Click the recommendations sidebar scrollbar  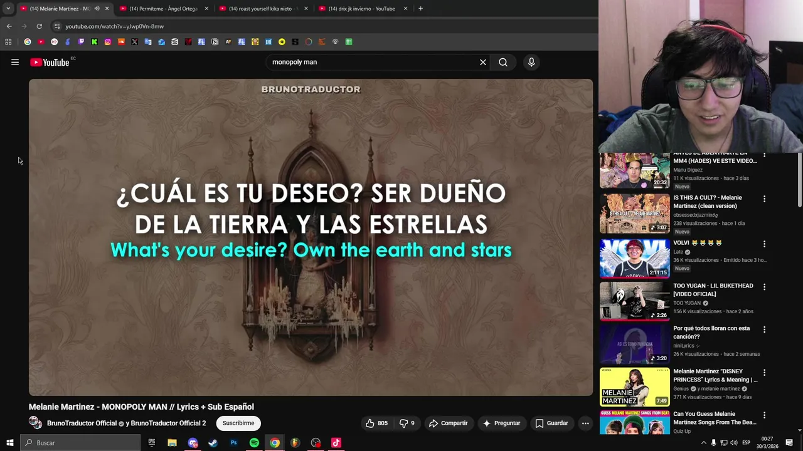800,180
